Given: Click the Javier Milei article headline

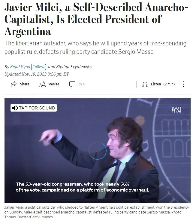Looking at the screenshot, I should pos(96,19).
